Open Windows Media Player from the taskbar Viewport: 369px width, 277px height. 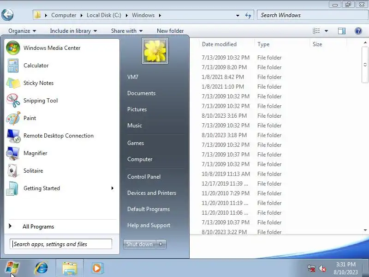[x=97, y=268]
